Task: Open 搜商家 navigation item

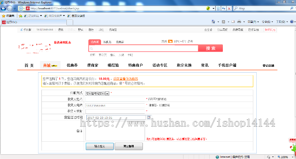Action: point(93,65)
